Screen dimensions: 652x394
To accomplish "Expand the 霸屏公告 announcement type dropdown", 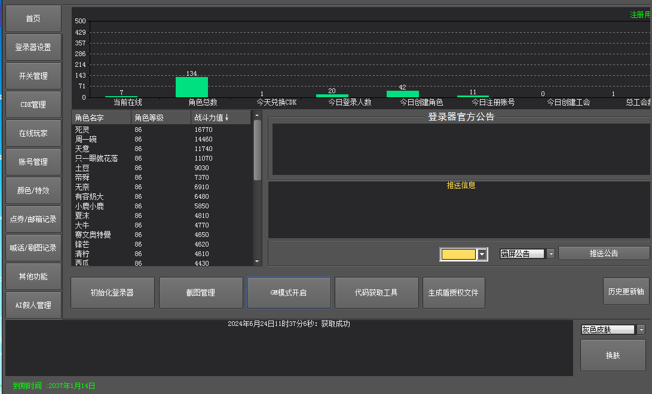I will [550, 254].
